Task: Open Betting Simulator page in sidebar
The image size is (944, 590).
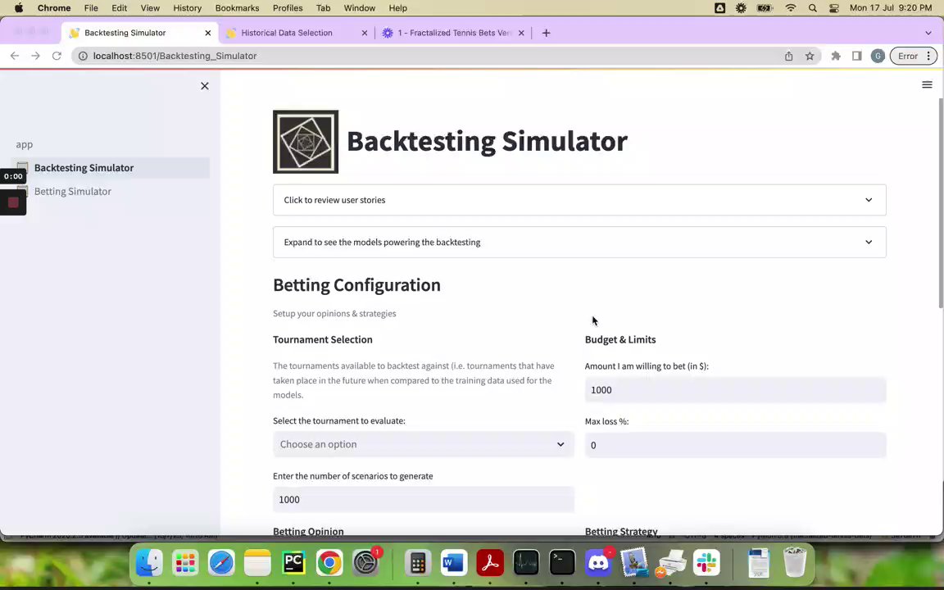Action: pos(110,192)
